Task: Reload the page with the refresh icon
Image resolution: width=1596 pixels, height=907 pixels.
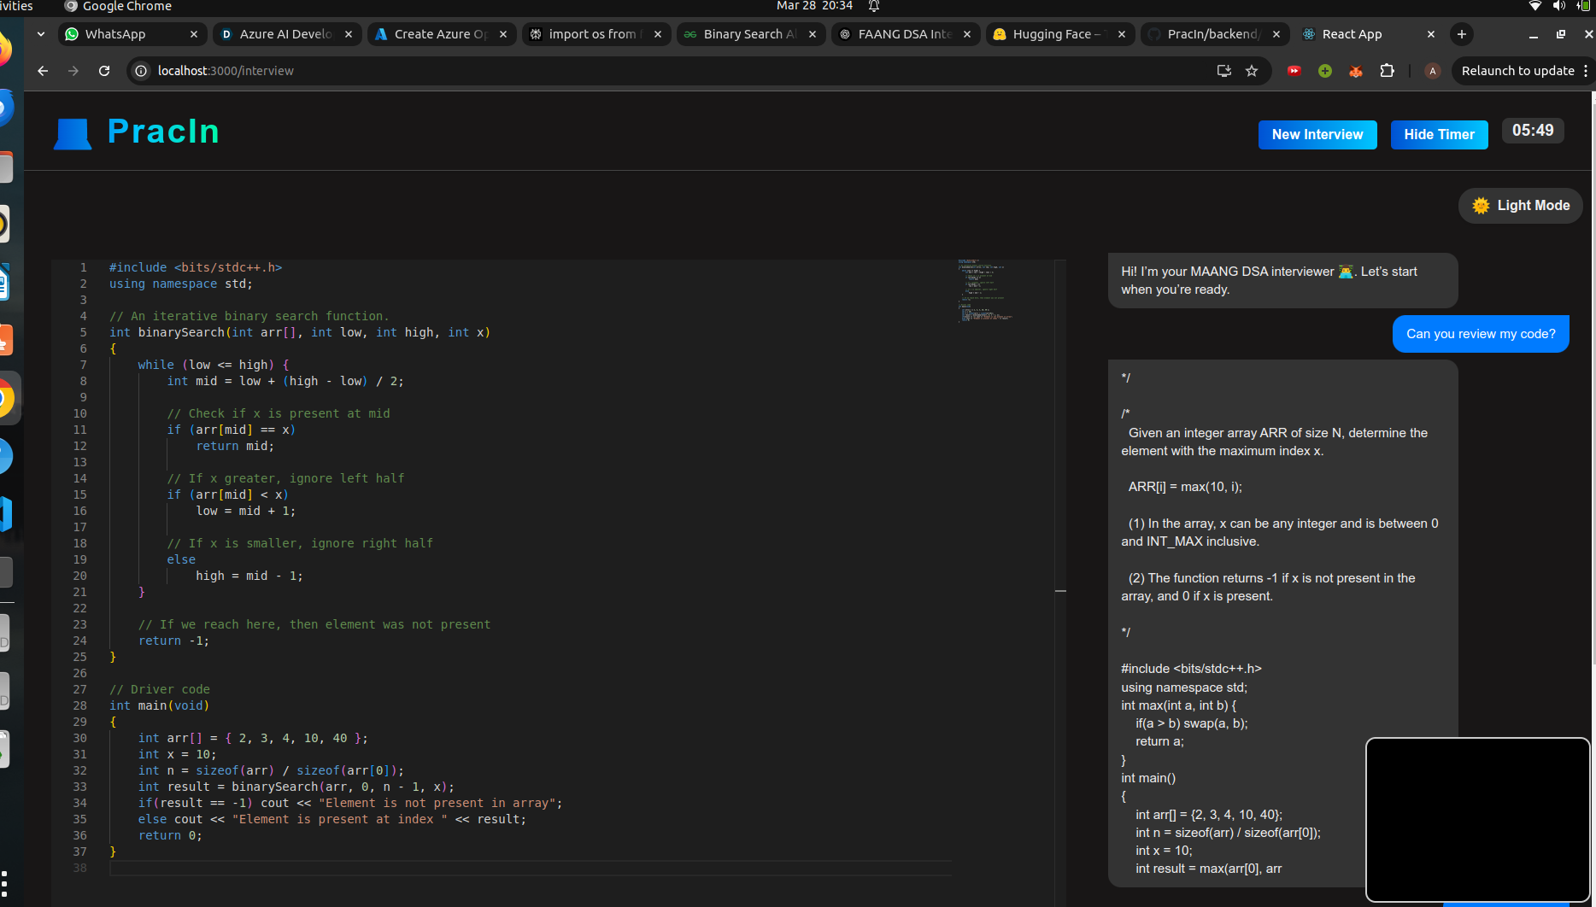Action: pyautogui.click(x=104, y=71)
